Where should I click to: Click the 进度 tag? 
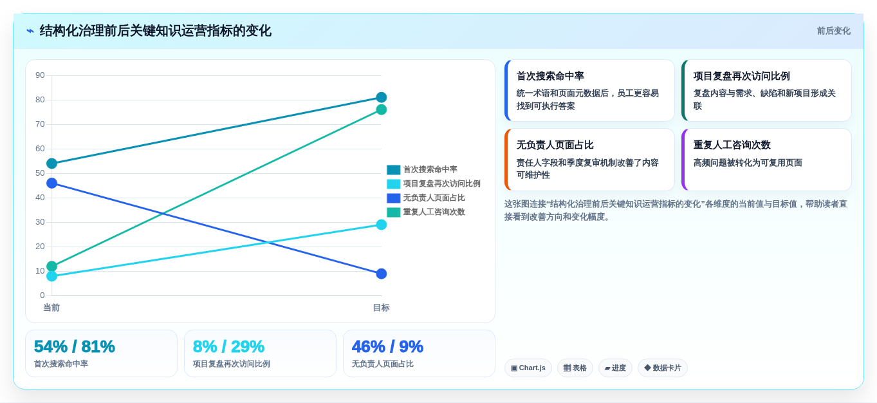pos(615,368)
